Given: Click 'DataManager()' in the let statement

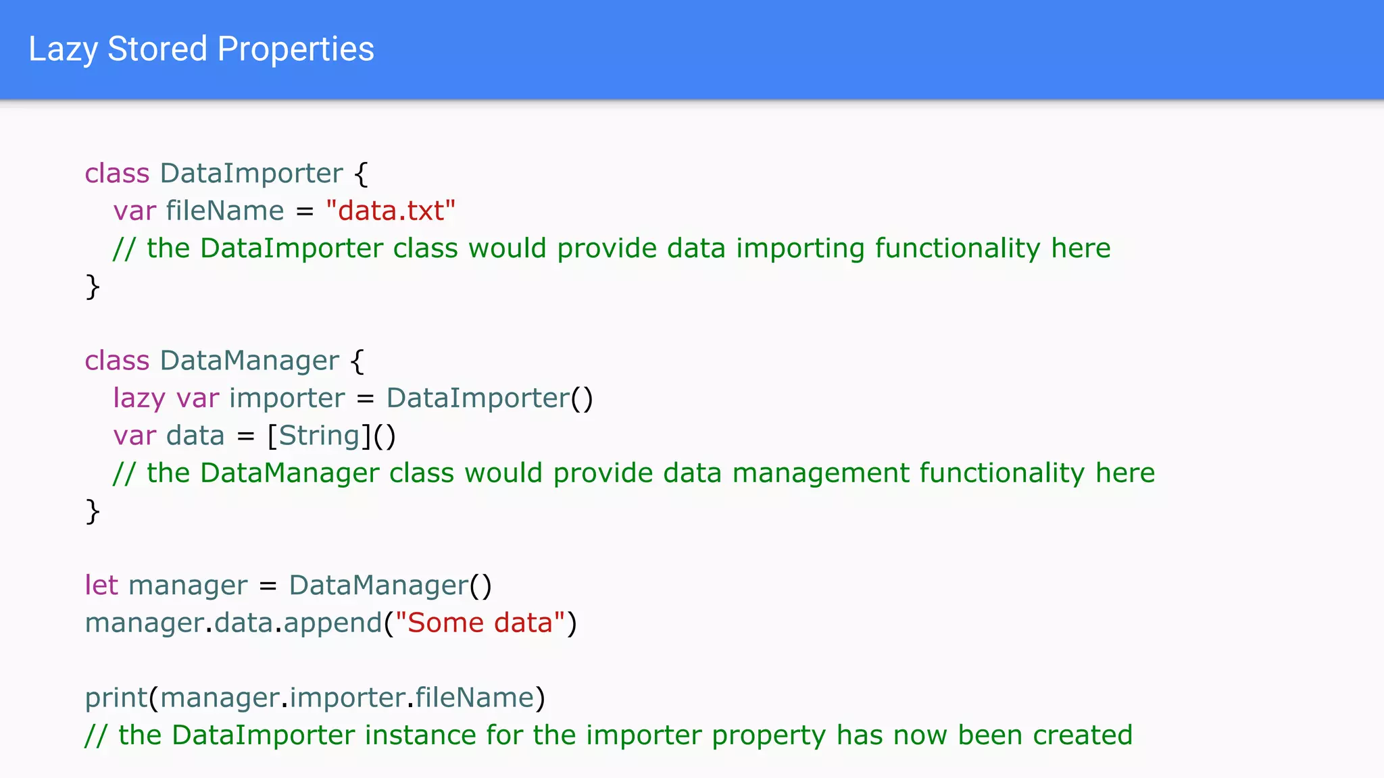Looking at the screenshot, I should 390,586.
